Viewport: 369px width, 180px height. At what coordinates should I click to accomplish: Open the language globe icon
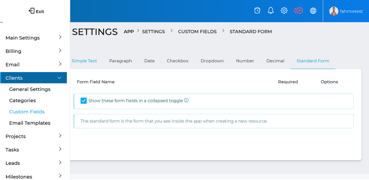[x=313, y=11]
